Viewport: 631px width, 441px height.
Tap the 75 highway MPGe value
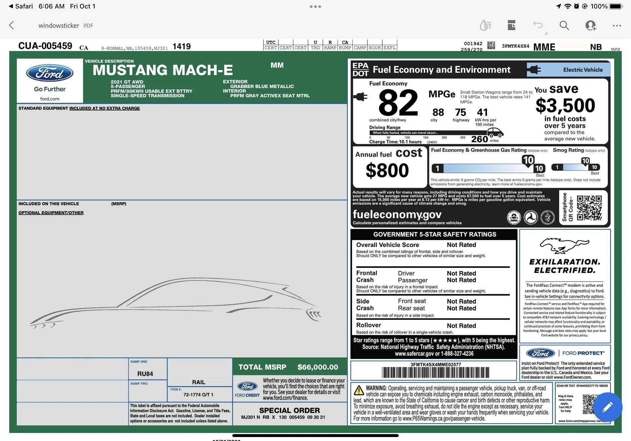pos(461,112)
